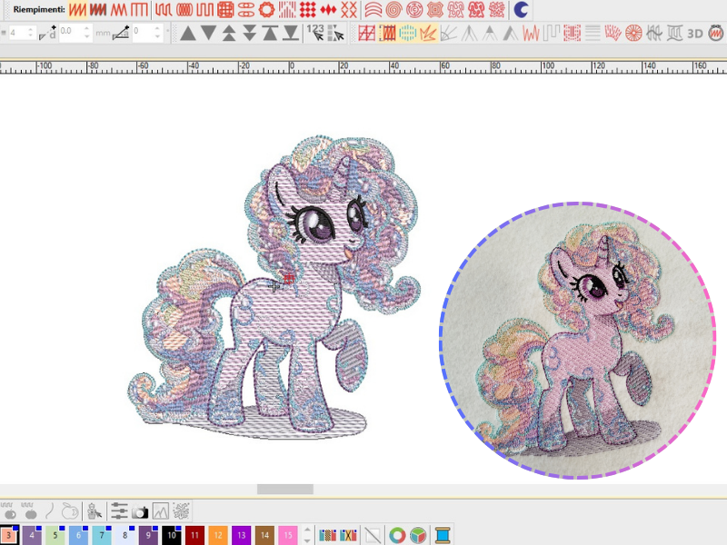
Task: Activate the 123 sequence selection cursor tool
Action: (x=315, y=33)
